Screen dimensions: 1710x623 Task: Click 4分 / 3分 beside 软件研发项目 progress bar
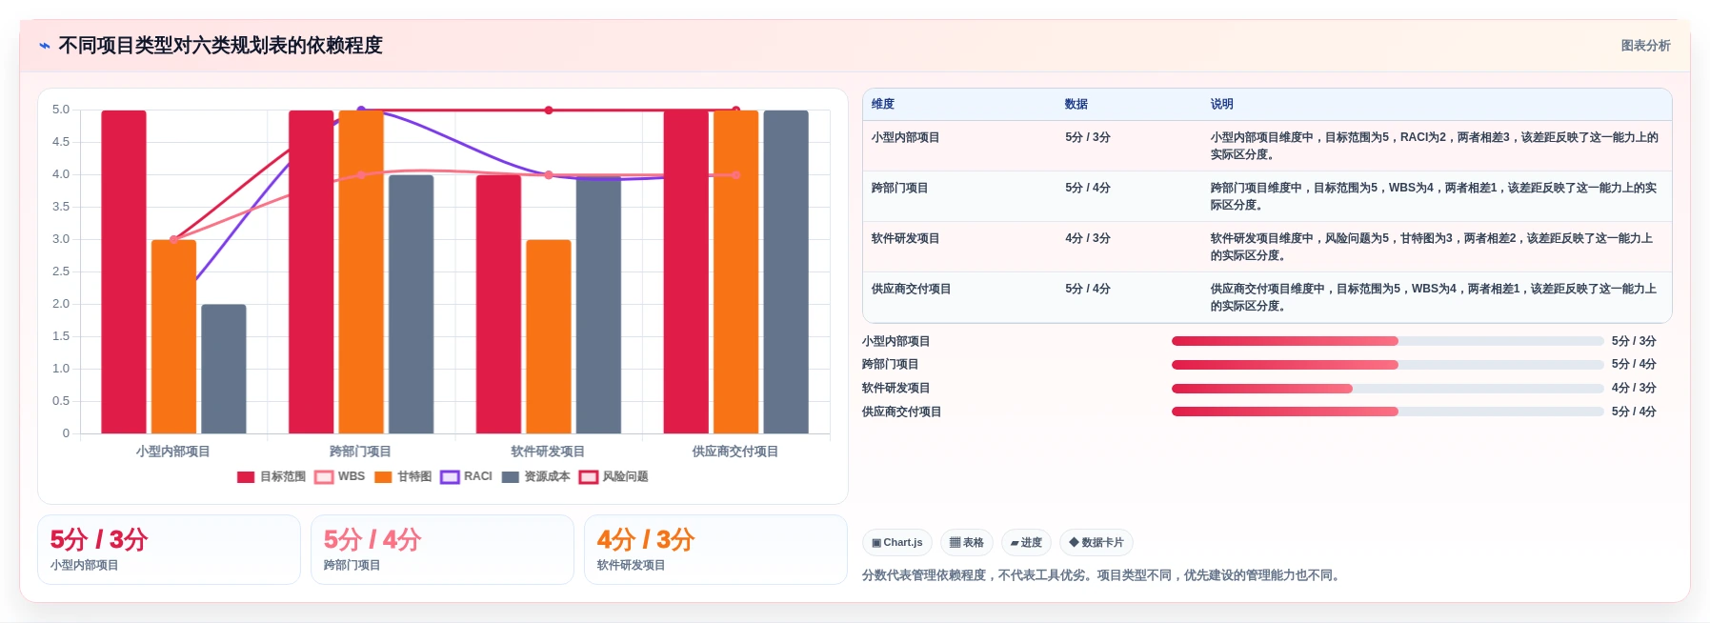(x=1634, y=389)
